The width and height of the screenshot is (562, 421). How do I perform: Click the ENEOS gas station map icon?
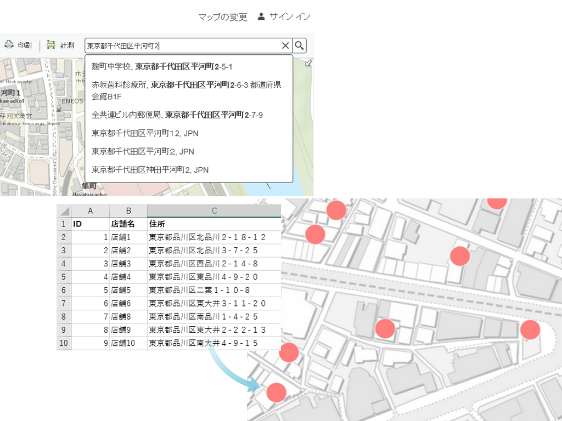coord(59,109)
